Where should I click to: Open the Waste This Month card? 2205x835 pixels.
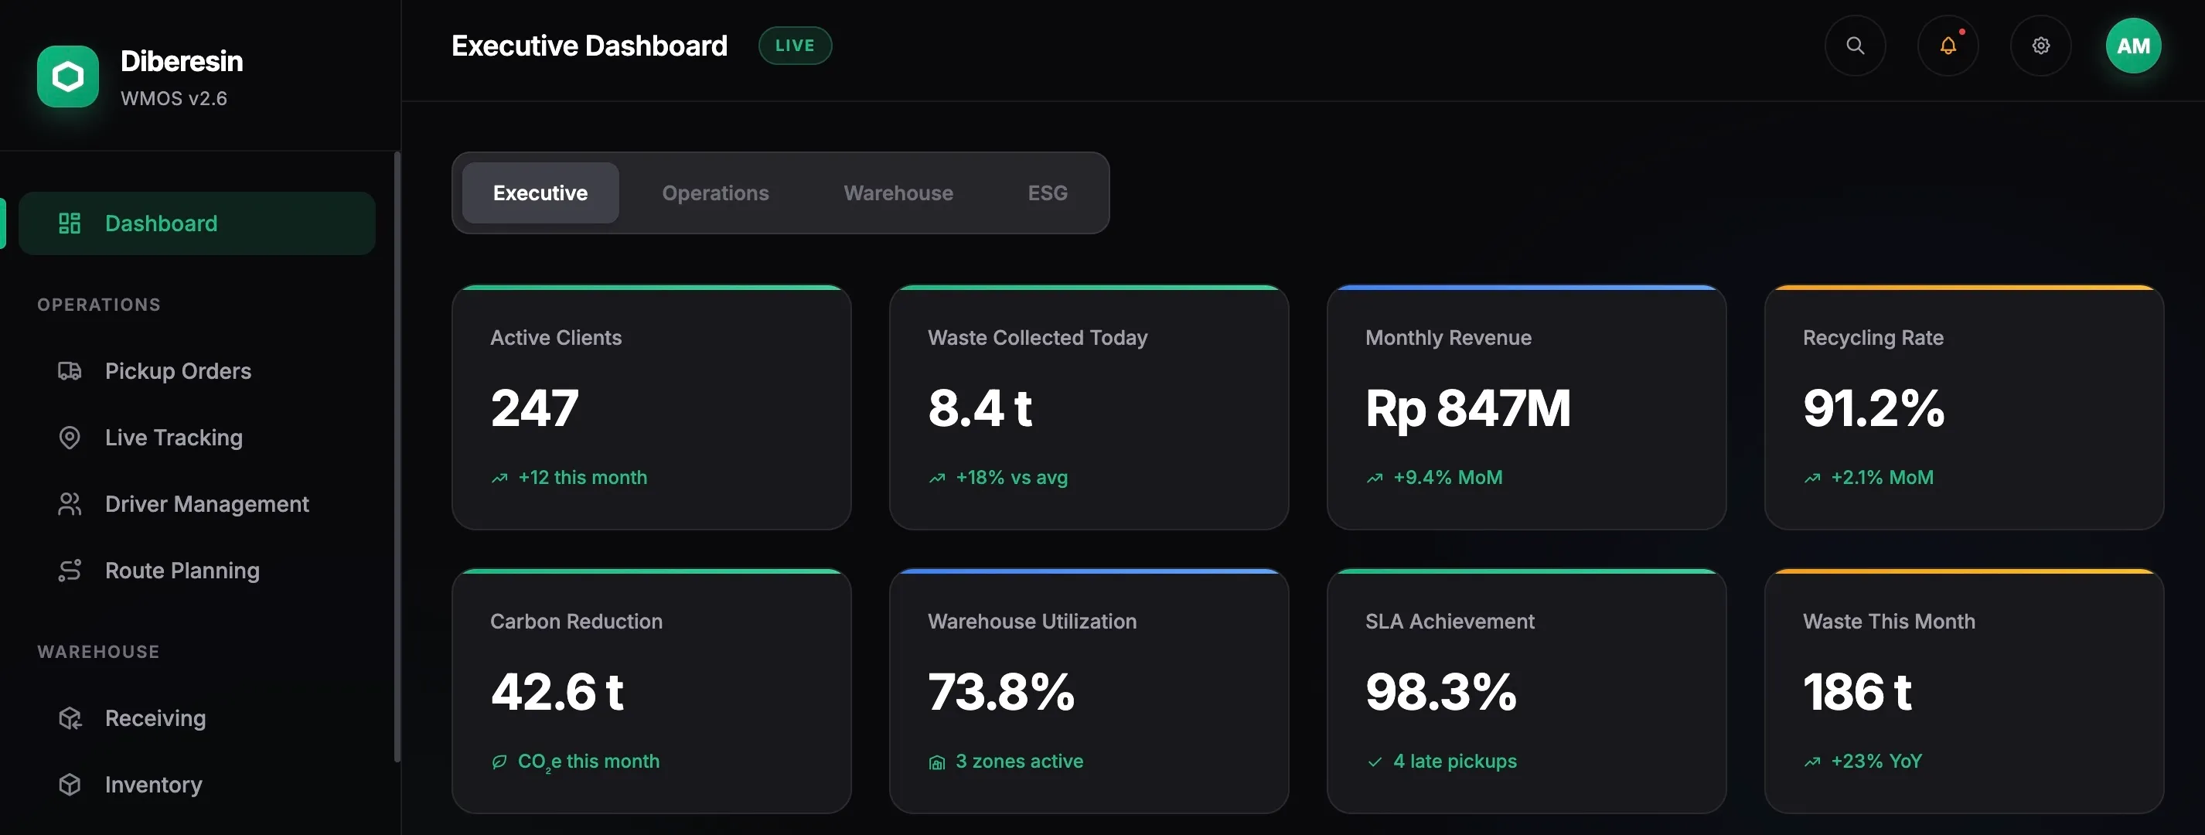point(1964,690)
